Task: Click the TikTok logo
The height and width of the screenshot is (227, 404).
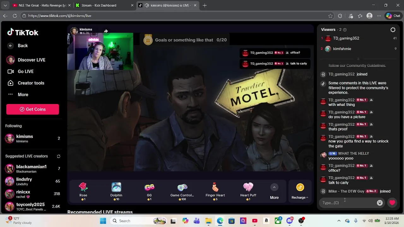Action: click(x=23, y=32)
